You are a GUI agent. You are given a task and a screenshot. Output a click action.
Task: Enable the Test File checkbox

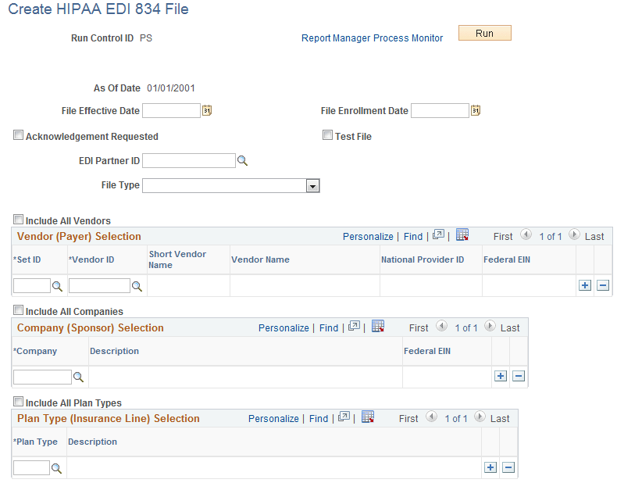(x=327, y=135)
